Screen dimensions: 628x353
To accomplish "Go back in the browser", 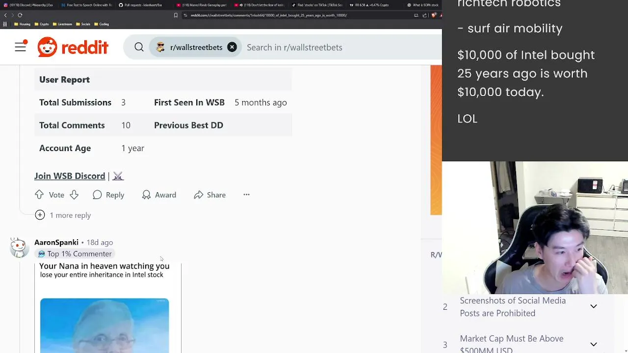I will (5, 15).
